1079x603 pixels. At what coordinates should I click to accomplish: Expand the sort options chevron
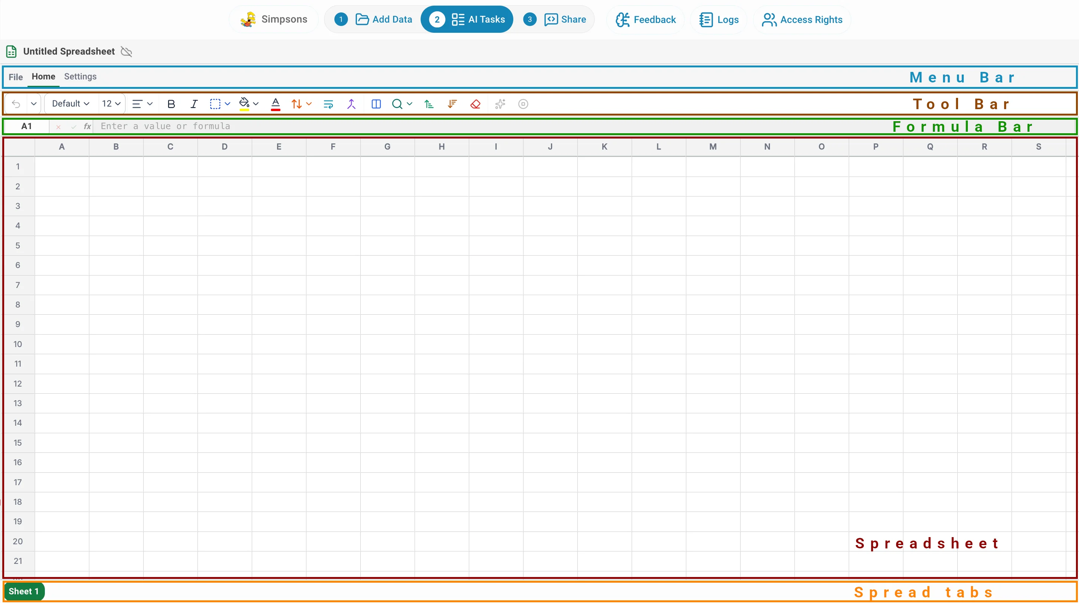(309, 104)
